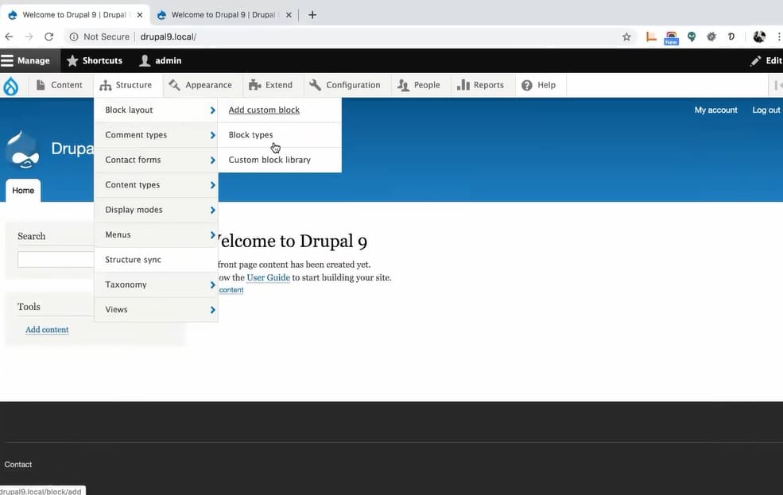
Task: Click the browser back arrow
Action: point(9,37)
